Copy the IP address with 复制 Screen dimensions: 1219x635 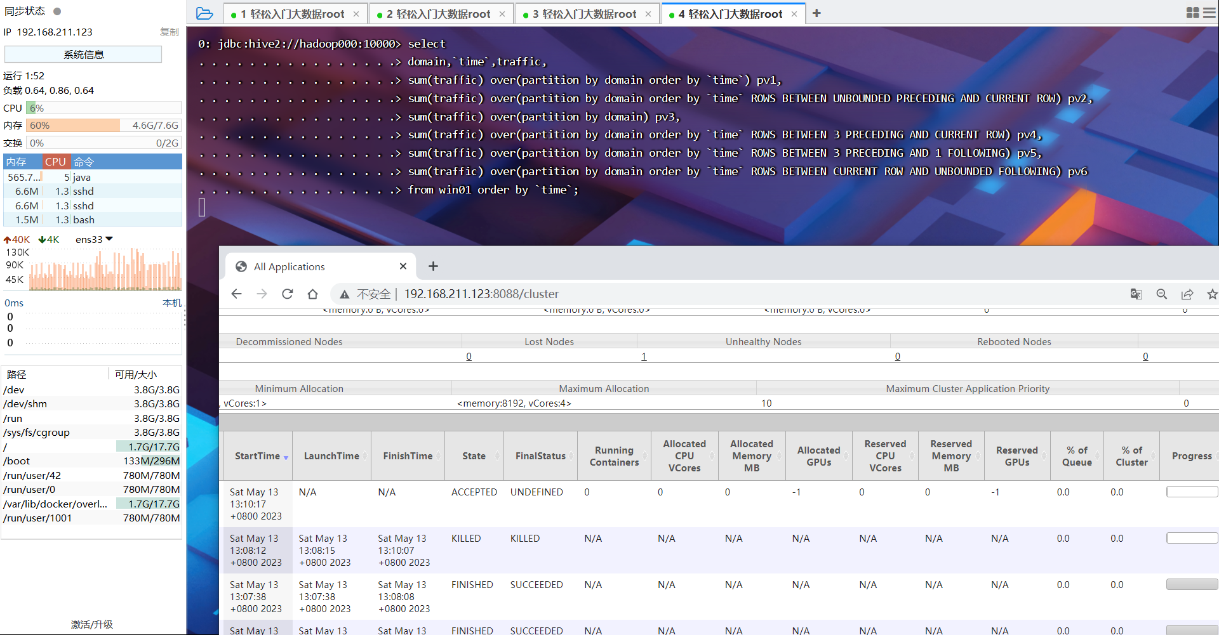pyautogui.click(x=169, y=32)
